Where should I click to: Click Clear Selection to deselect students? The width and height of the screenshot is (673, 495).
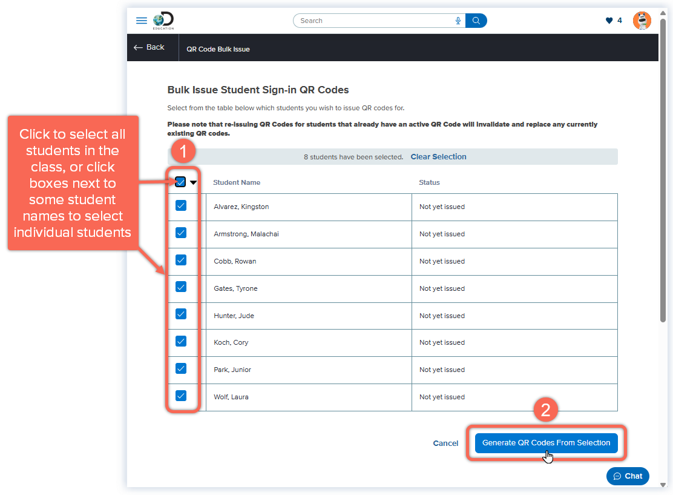[438, 156]
